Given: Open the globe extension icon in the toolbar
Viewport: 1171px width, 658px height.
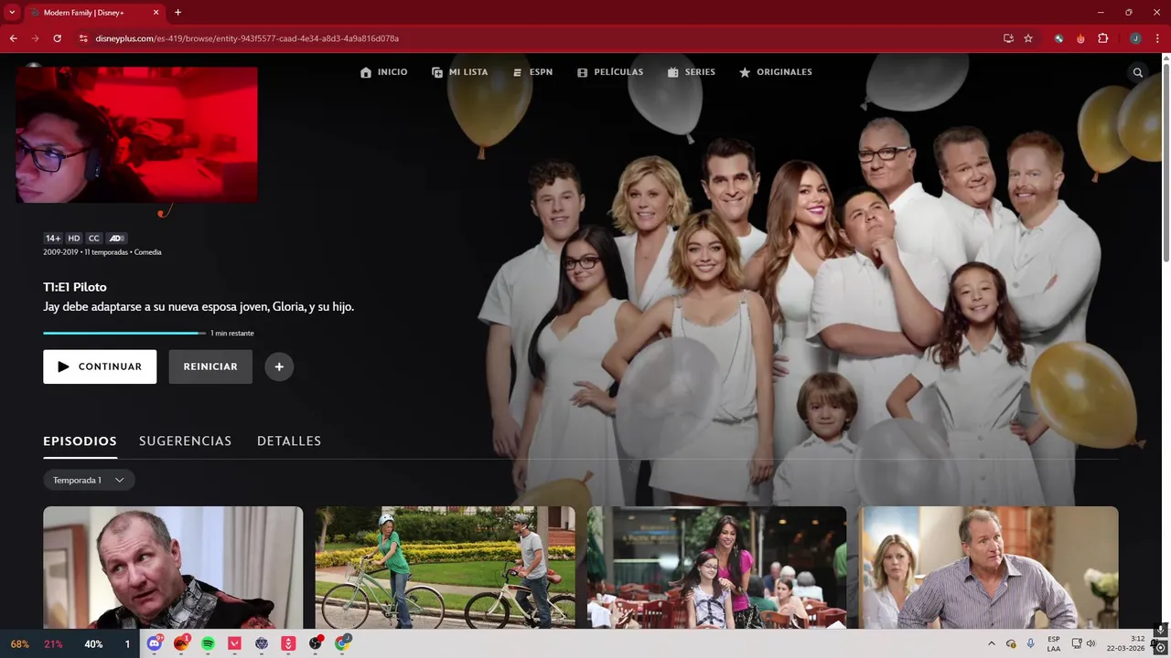Looking at the screenshot, I should (1058, 38).
